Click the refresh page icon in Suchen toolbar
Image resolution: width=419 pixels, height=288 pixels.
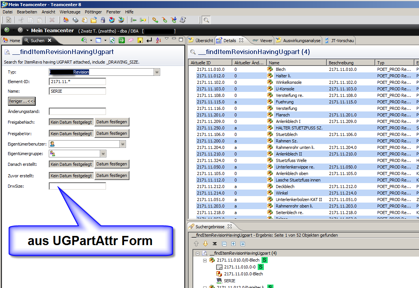113,40
